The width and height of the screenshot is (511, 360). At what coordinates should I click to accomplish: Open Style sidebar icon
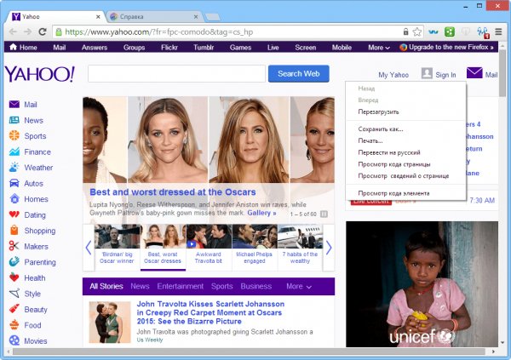point(14,294)
